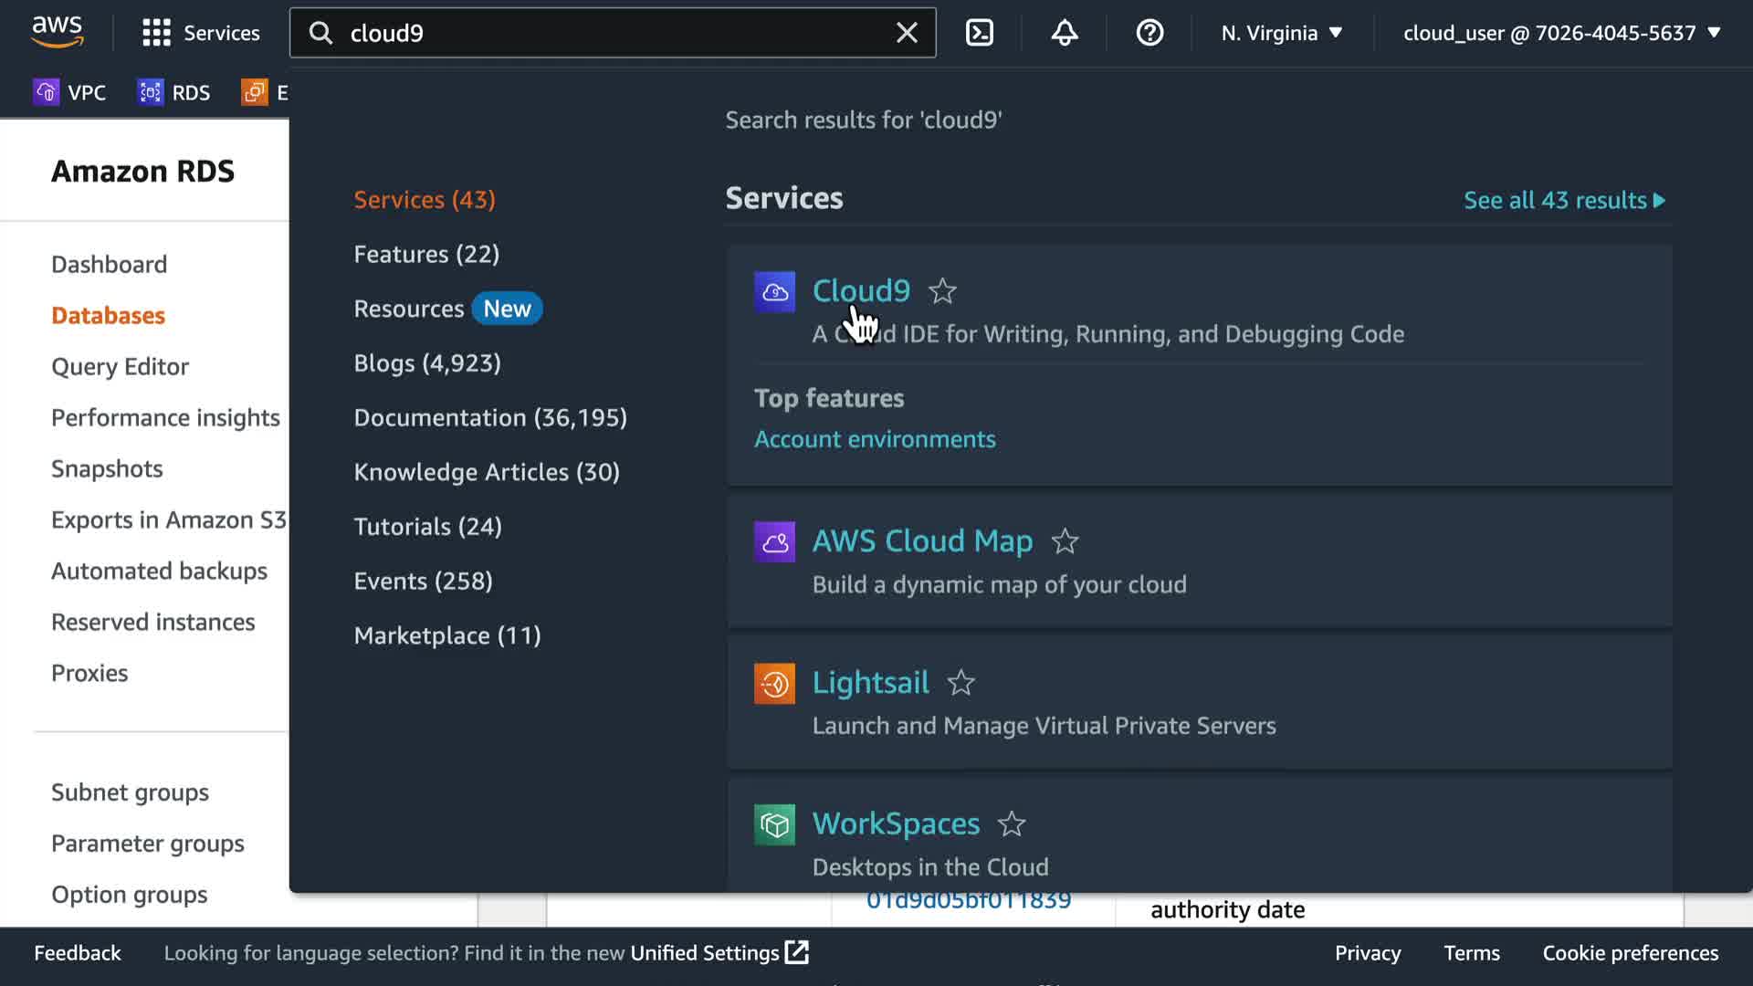Image resolution: width=1753 pixels, height=986 pixels.
Task: Select the Features (22) results category
Action: click(426, 254)
